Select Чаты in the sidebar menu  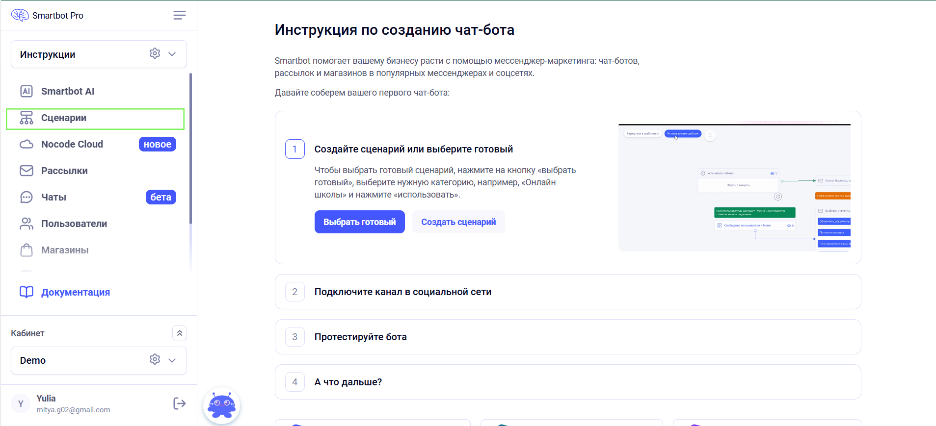tap(53, 197)
